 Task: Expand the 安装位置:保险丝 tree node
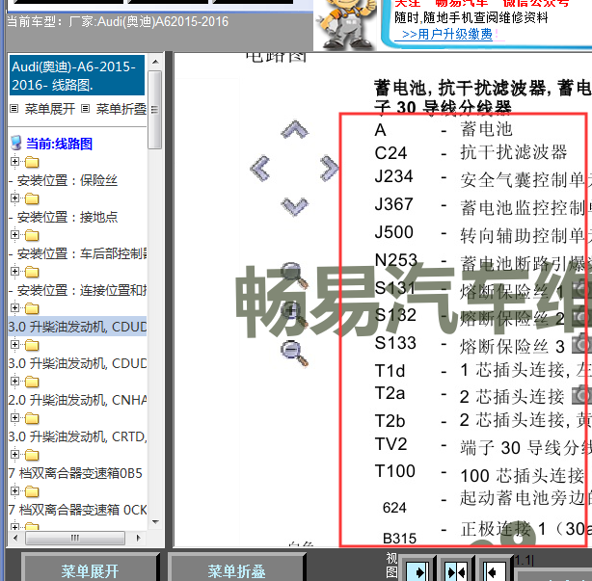click(14, 162)
